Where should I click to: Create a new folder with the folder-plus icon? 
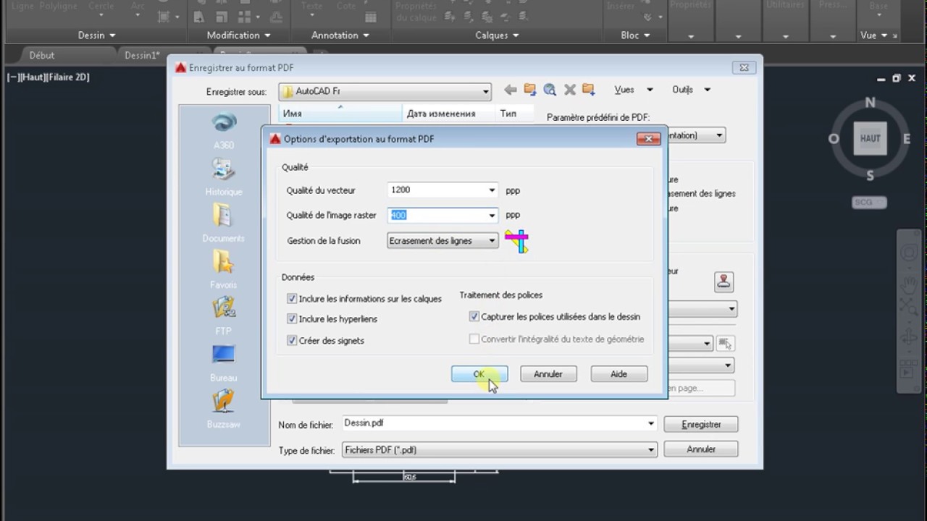(588, 90)
